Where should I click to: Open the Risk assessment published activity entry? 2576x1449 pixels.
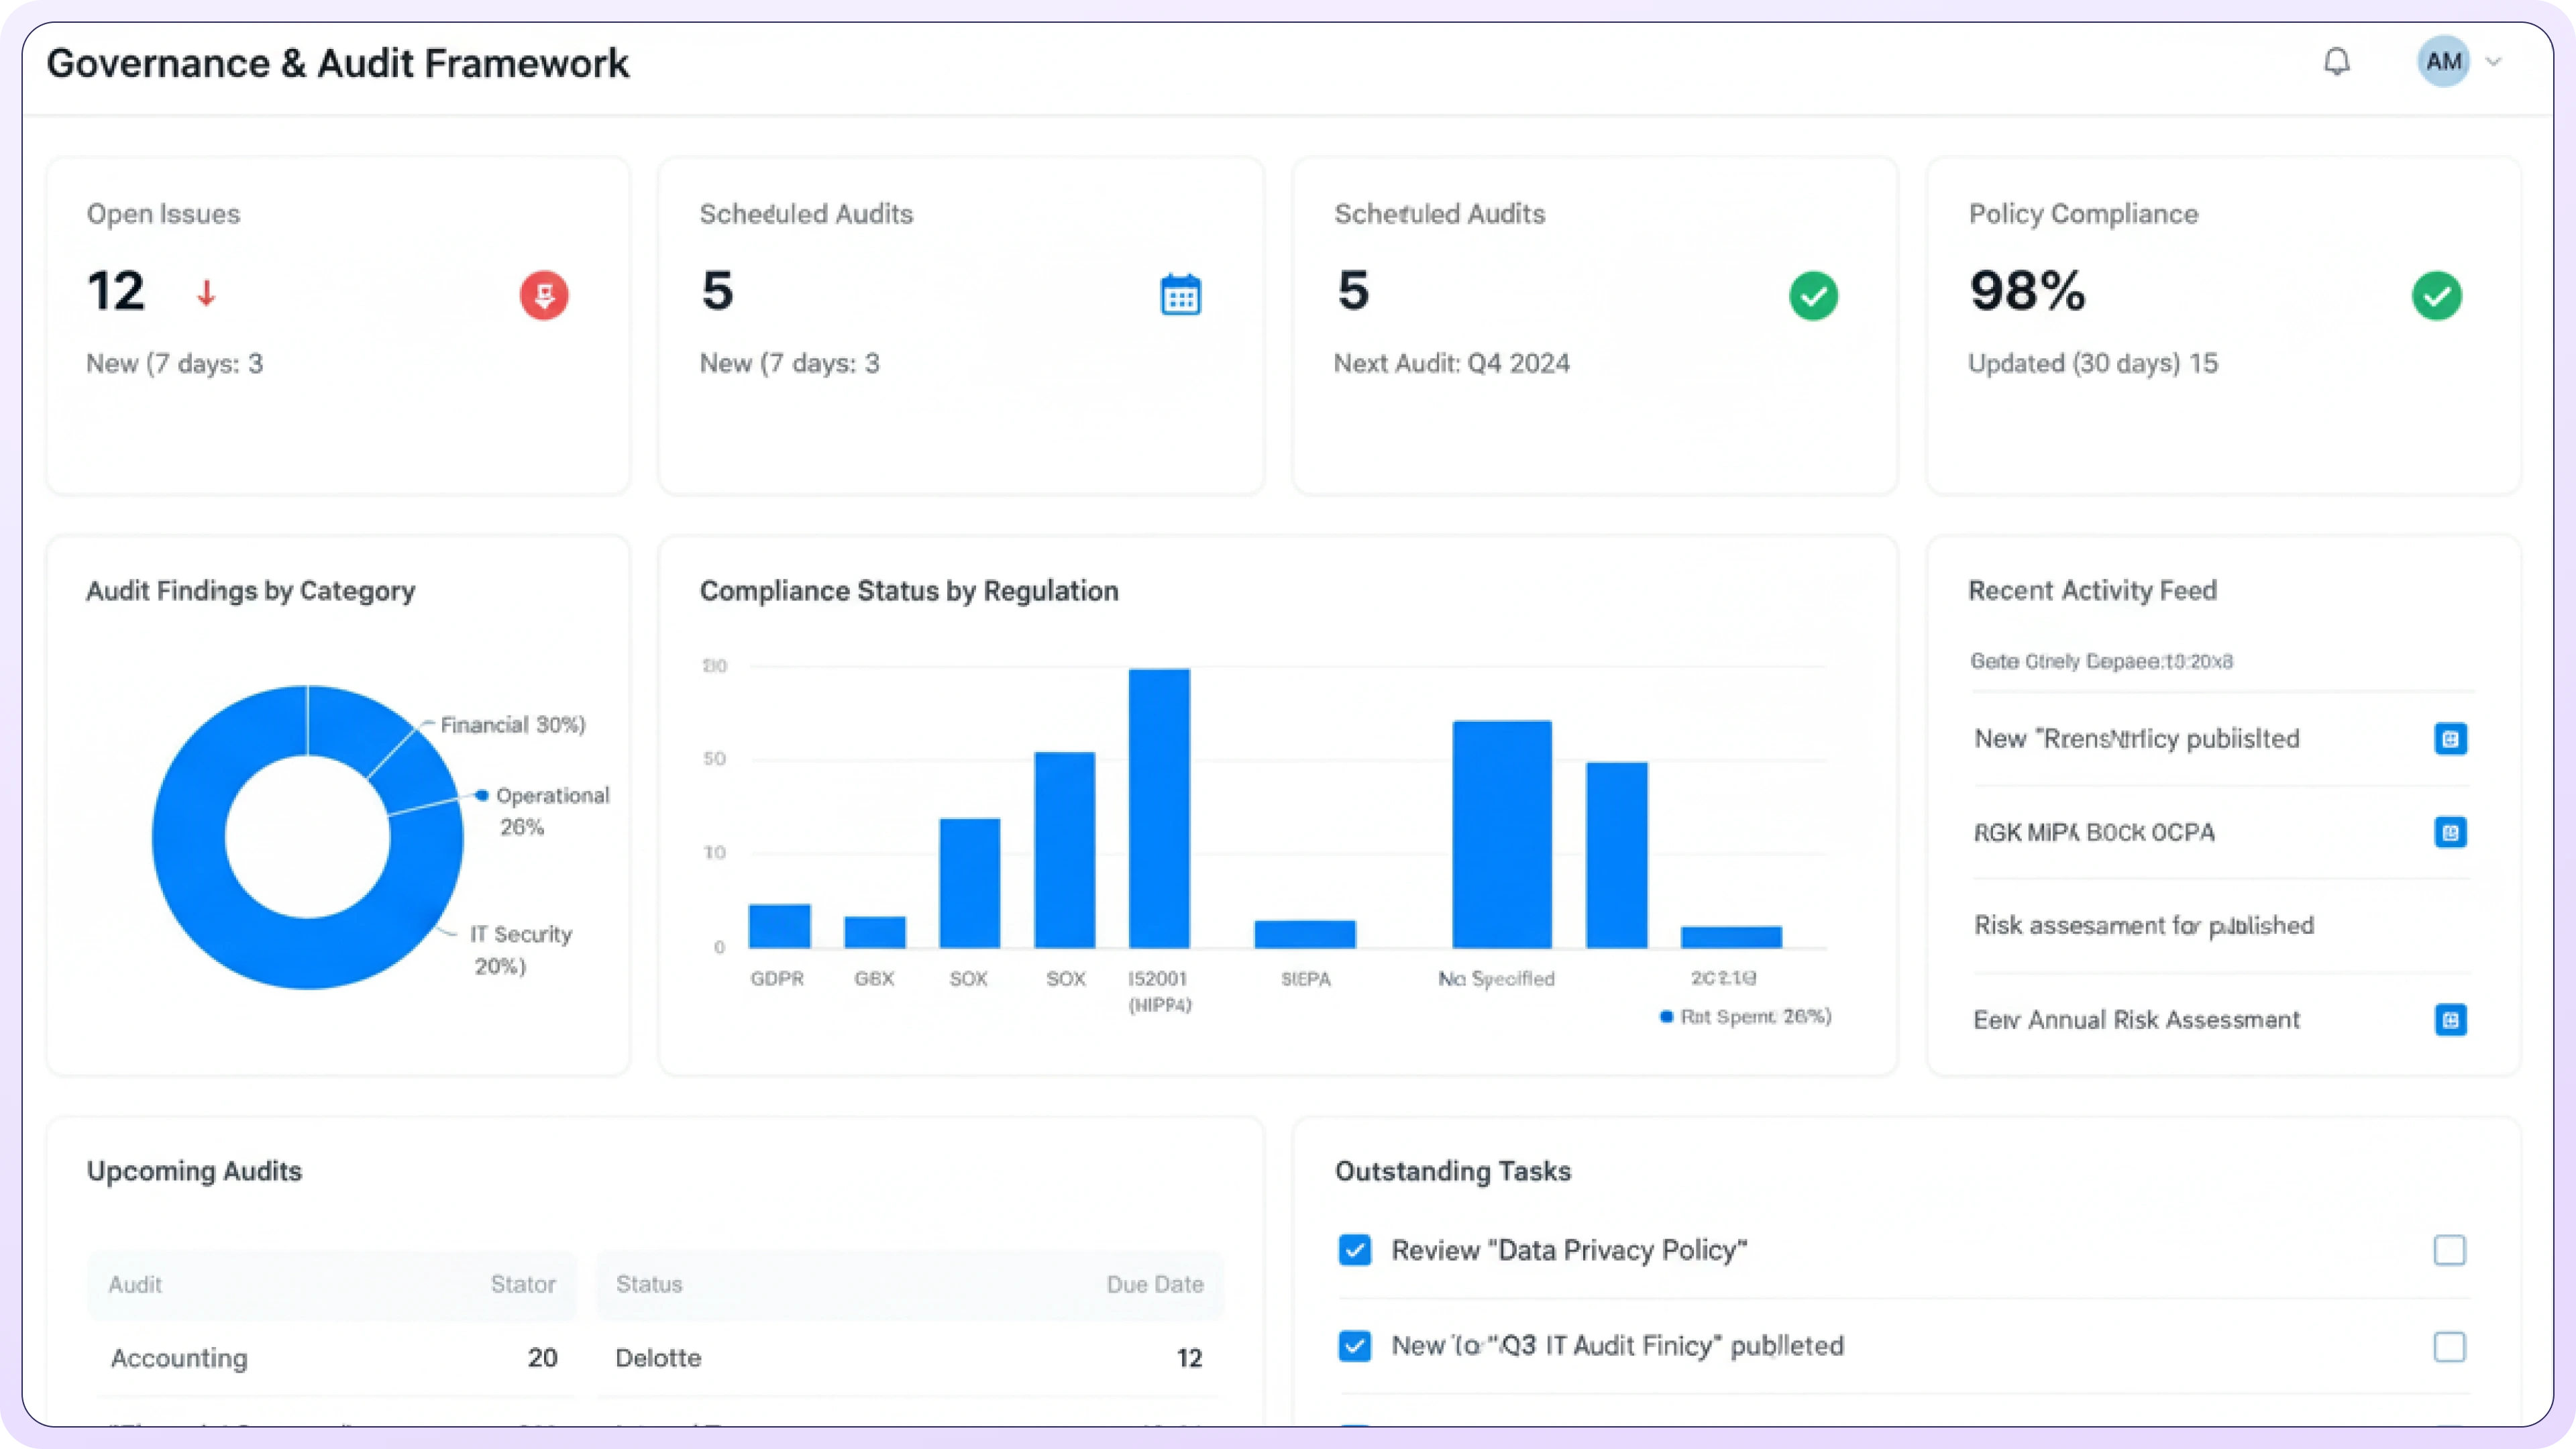point(2143,926)
